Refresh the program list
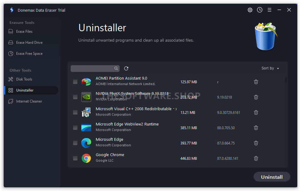Image resolution: width=301 pixels, height=191 pixels. point(126,68)
